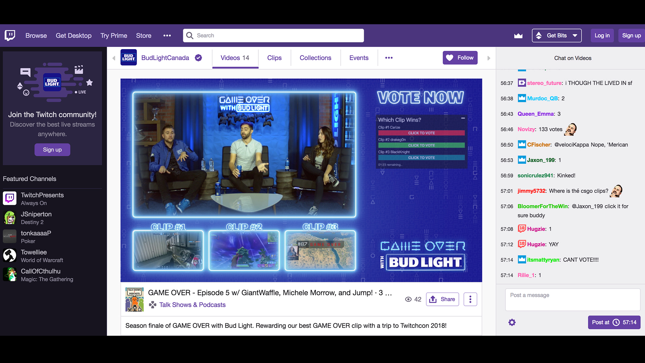Expand channel tabs overflow ellipsis menu

coord(389,58)
